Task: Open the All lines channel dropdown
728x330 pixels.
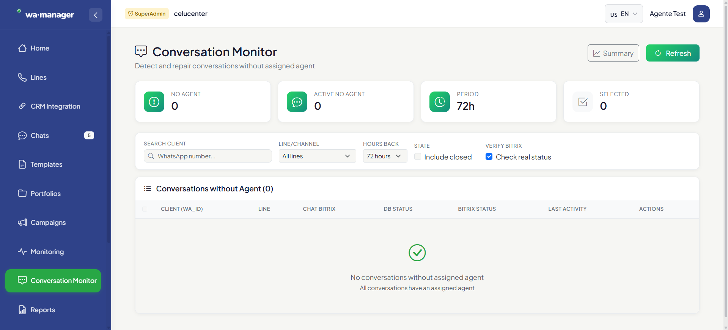Action: (x=318, y=156)
